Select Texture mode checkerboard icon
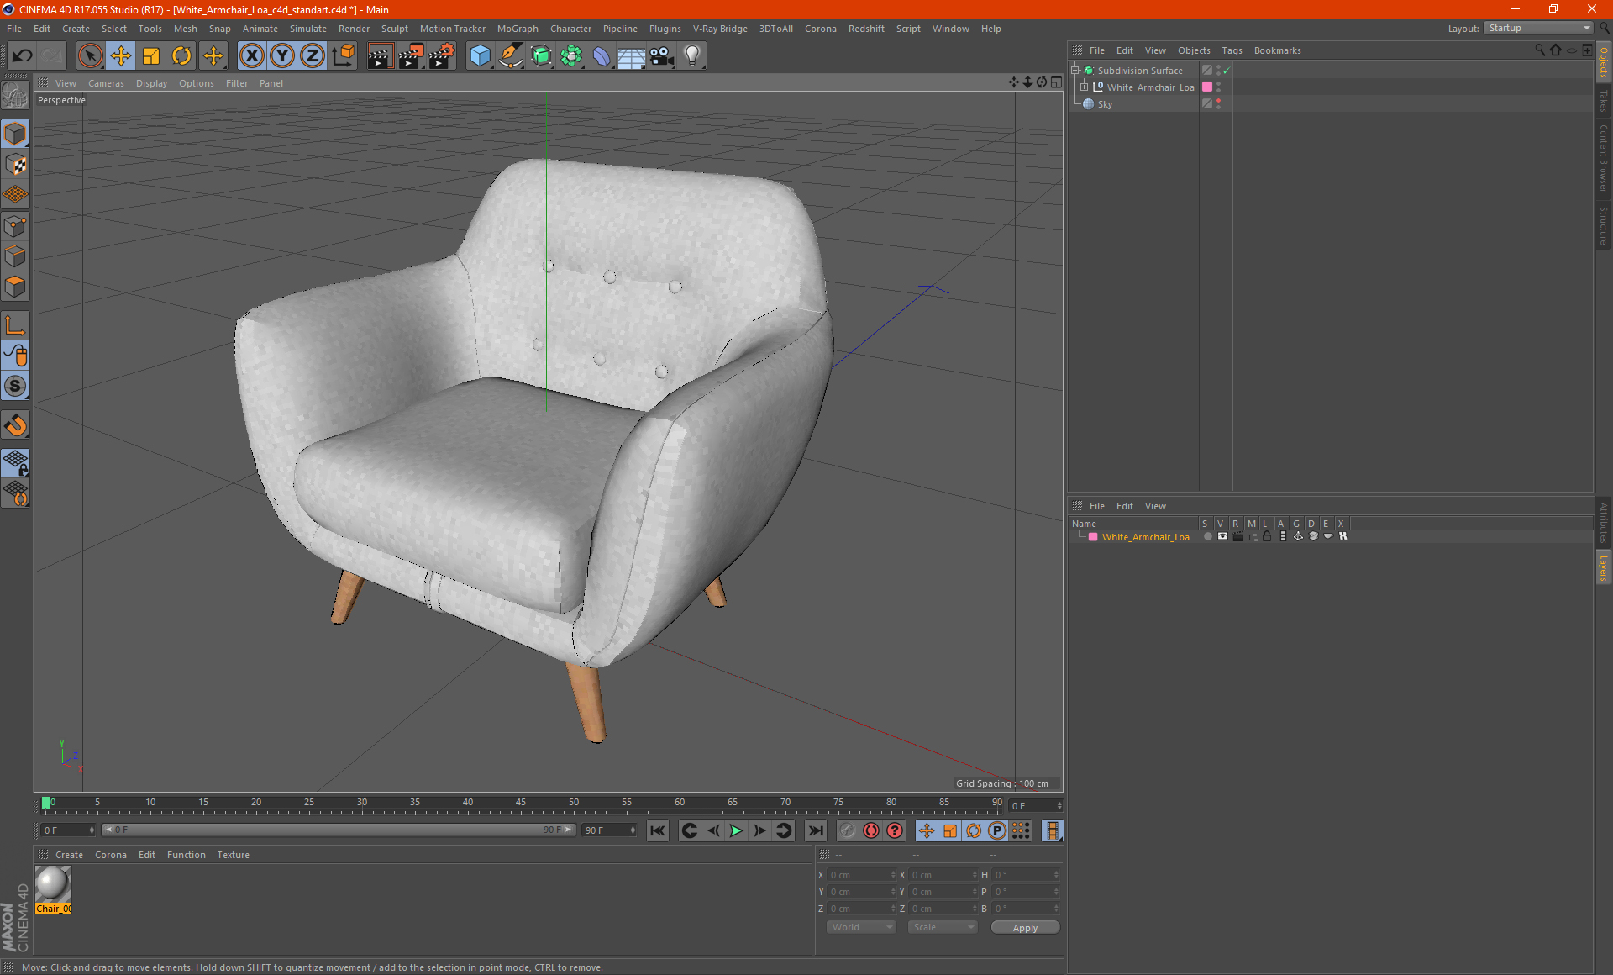Screen dimensions: 1613x975 [x=15, y=165]
